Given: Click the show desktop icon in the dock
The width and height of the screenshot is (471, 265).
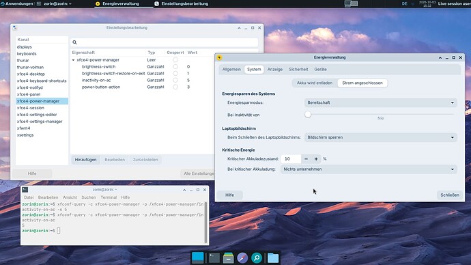Looking at the screenshot, I should [198, 257].
